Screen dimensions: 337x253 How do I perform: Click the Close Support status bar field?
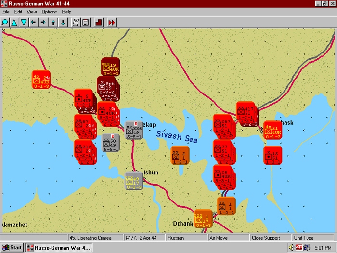click(x=270, y=238)
